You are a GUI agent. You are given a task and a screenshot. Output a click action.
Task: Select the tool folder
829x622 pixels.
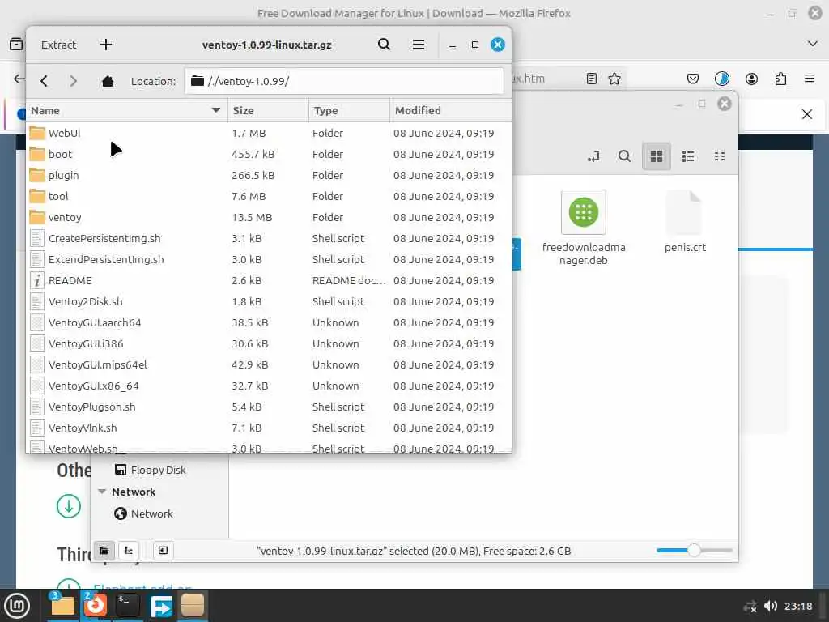coord(269,196)
